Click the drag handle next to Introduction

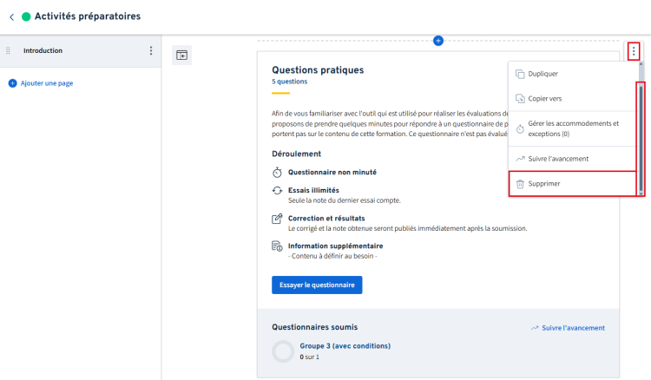[x=9, y=51]
